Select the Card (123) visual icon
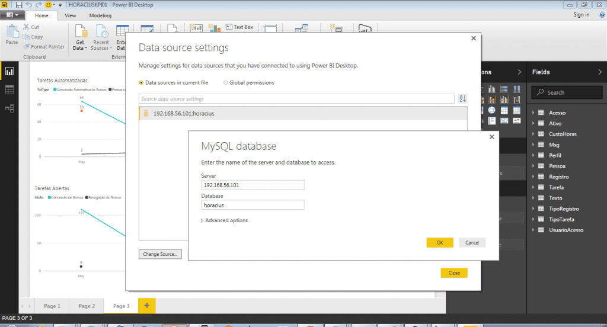 [x=504, y=121]
